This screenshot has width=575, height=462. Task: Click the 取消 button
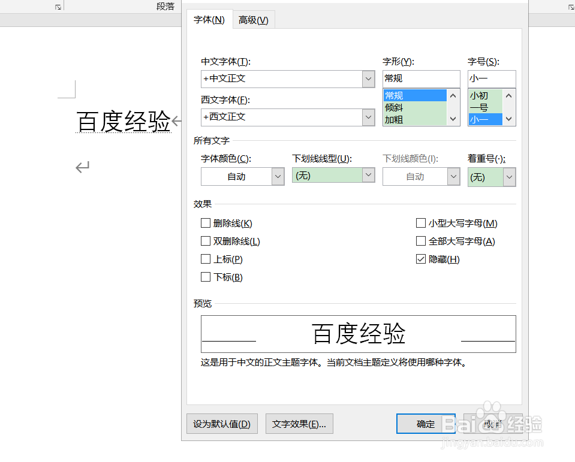(x=493, y=424)
